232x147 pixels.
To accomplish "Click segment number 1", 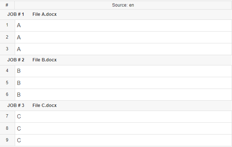I will pyautogui.click(x=7, y=25).
